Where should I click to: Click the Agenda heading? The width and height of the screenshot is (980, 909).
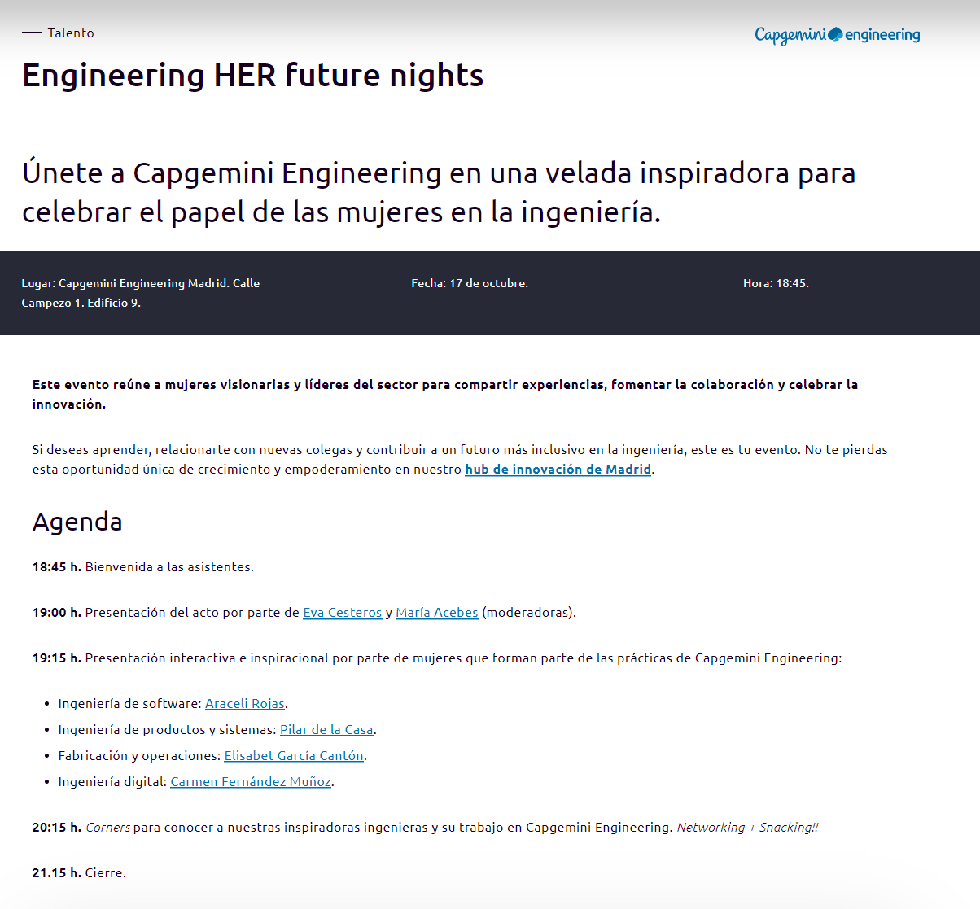click(77, 522)
